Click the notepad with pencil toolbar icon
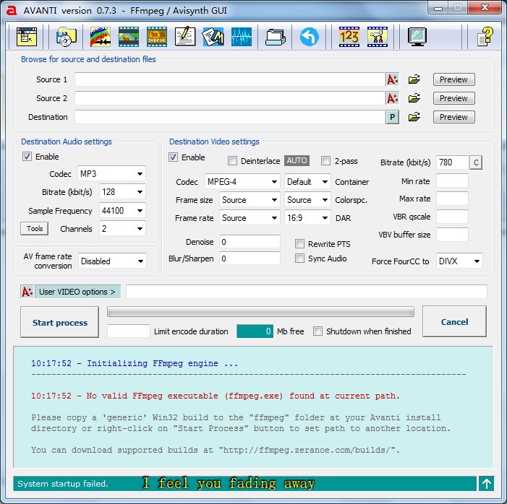507x504 pixels. (185, 36)
